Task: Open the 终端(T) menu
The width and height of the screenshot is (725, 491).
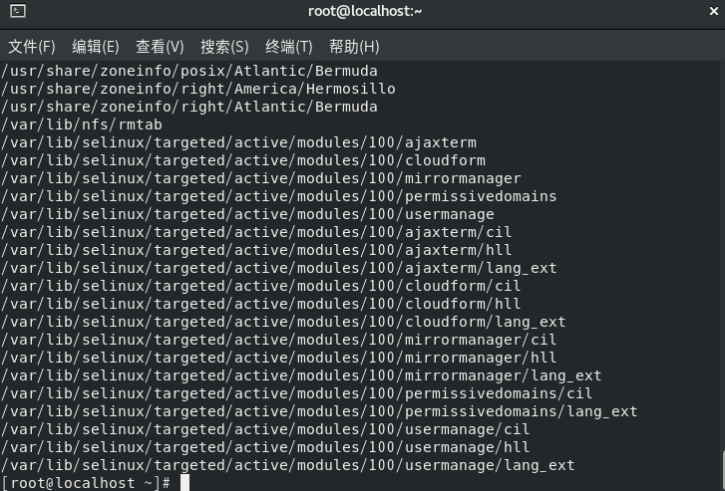Action: 289,47
